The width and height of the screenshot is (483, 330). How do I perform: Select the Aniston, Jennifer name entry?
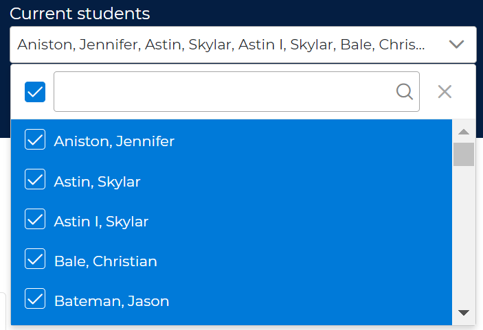click(x=114, y=141)
